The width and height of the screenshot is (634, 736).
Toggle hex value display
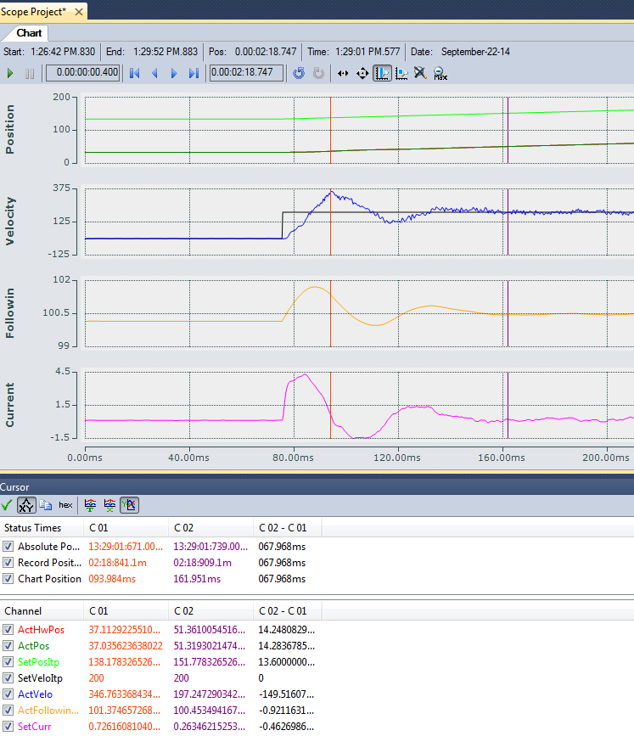65,505
